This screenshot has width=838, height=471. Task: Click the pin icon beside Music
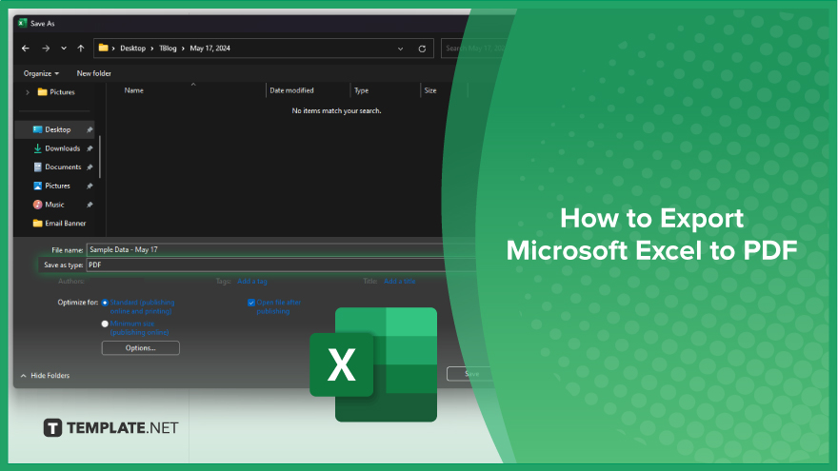click(x=90, y=205)
